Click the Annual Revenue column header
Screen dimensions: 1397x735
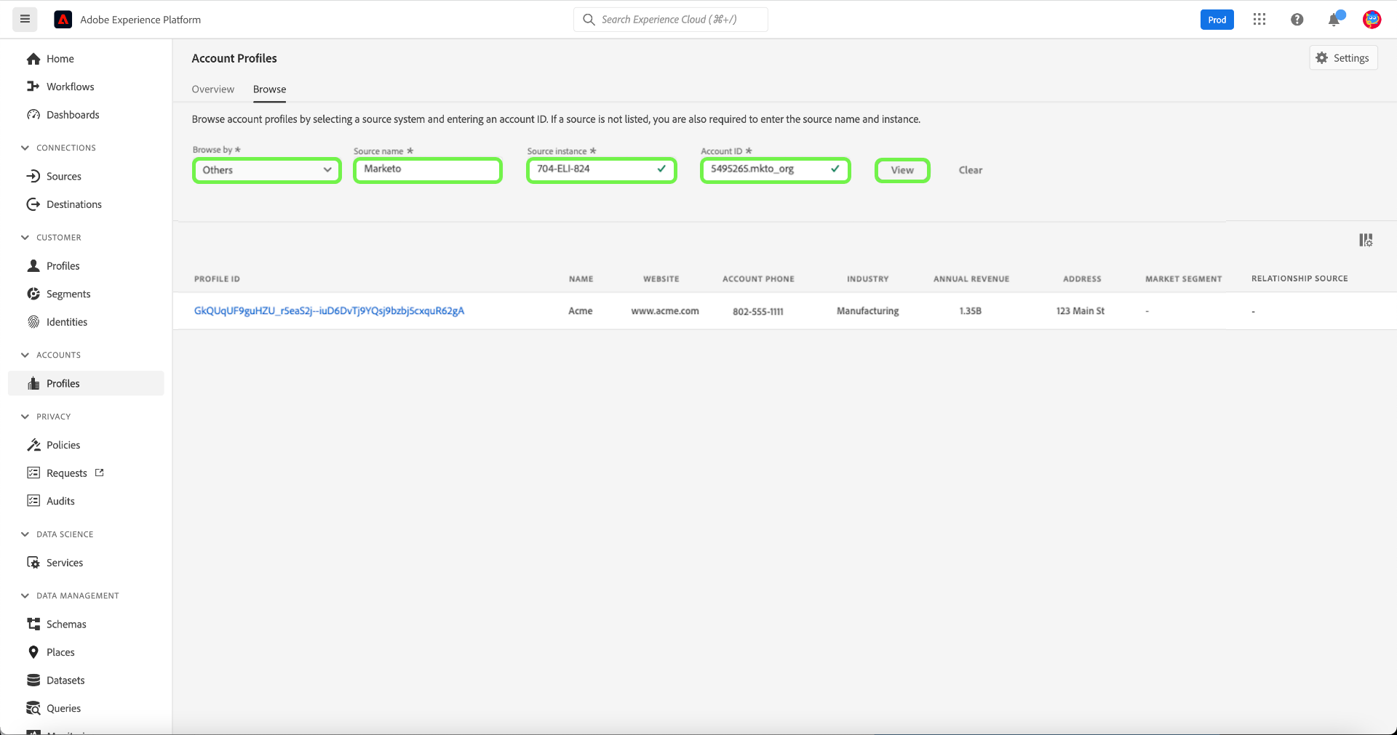(971, 279)
